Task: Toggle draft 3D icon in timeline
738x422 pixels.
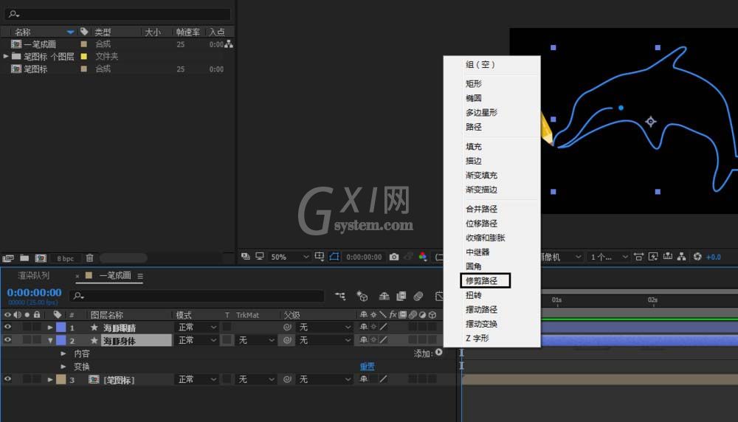Action: click(362, 296)
